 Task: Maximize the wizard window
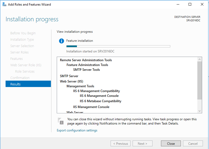190,4
